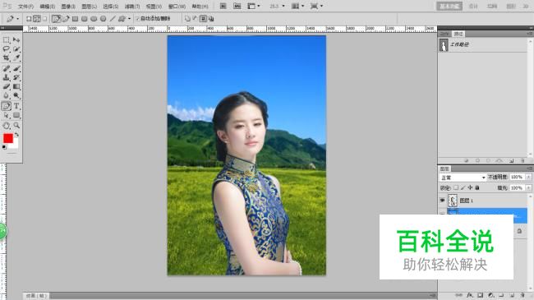Select the Clone Stamp tool
The height and width of the screenshot is (300, 534).
point(6,77)
